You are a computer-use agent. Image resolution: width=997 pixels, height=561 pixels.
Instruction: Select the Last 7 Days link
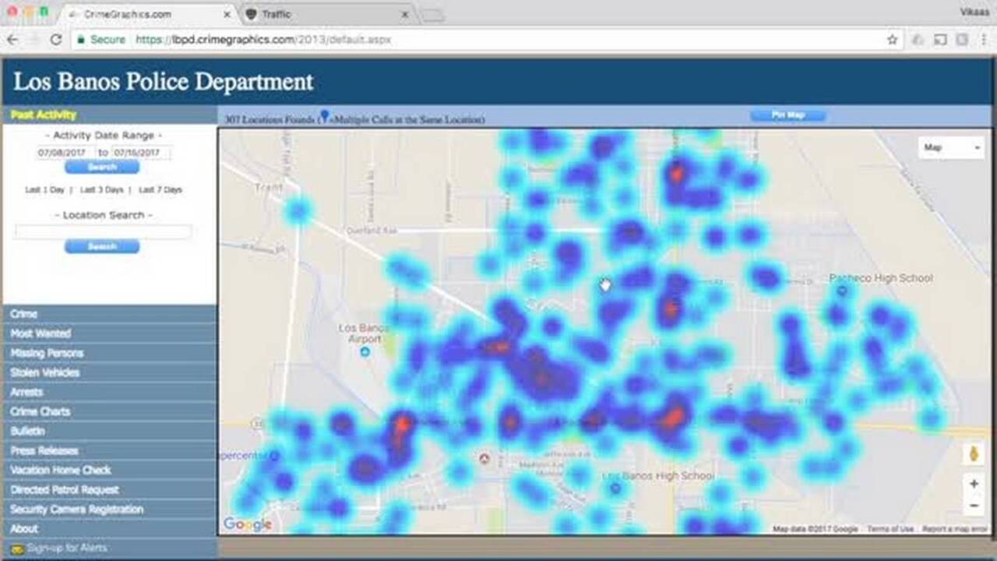(x=160, y=189)
